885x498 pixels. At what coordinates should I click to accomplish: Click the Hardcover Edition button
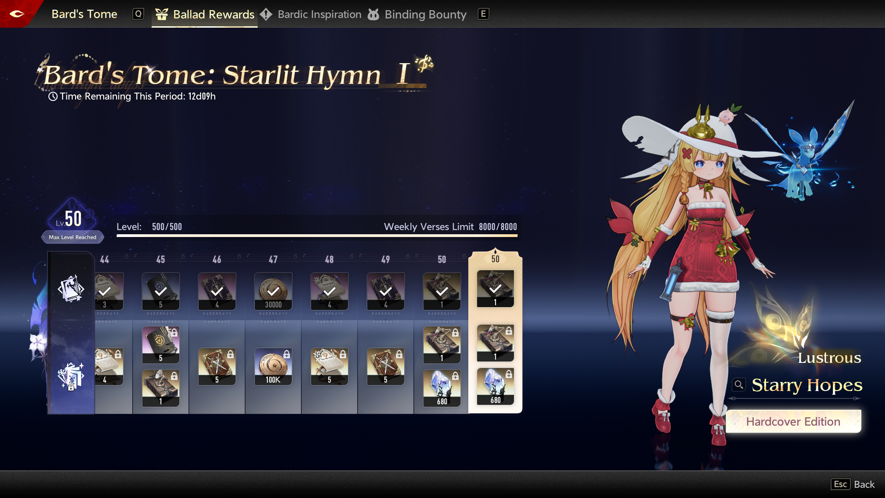[793, 421]
